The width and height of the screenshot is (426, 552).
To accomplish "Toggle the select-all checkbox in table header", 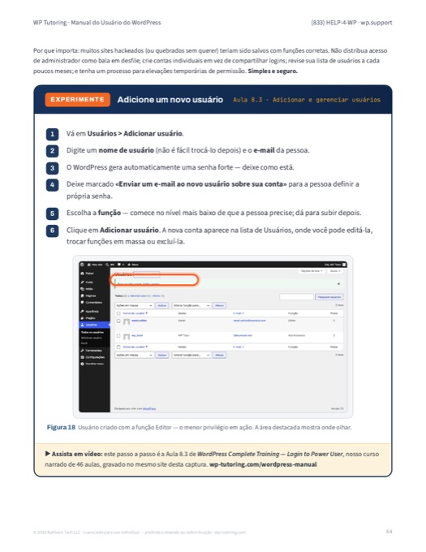I will tap(118, 313).
